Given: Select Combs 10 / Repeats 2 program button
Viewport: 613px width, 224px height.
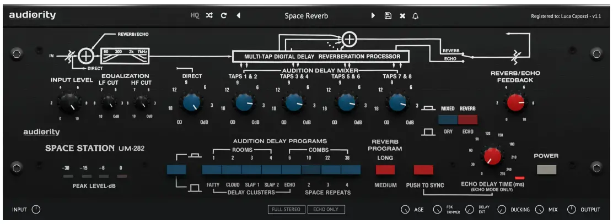Looking at the screenshot, I should (311, 170).
